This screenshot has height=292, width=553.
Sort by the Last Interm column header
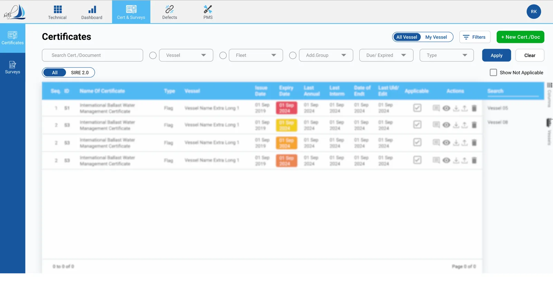[337, 91]
